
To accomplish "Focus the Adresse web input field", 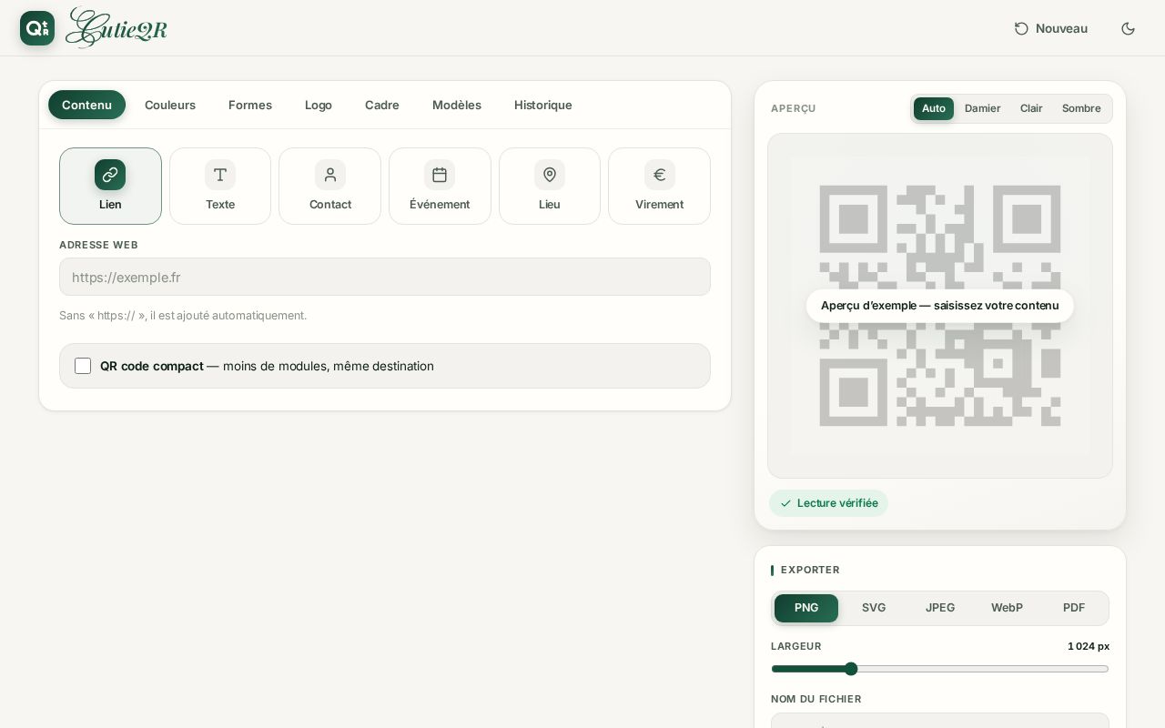I will point(385,277).
